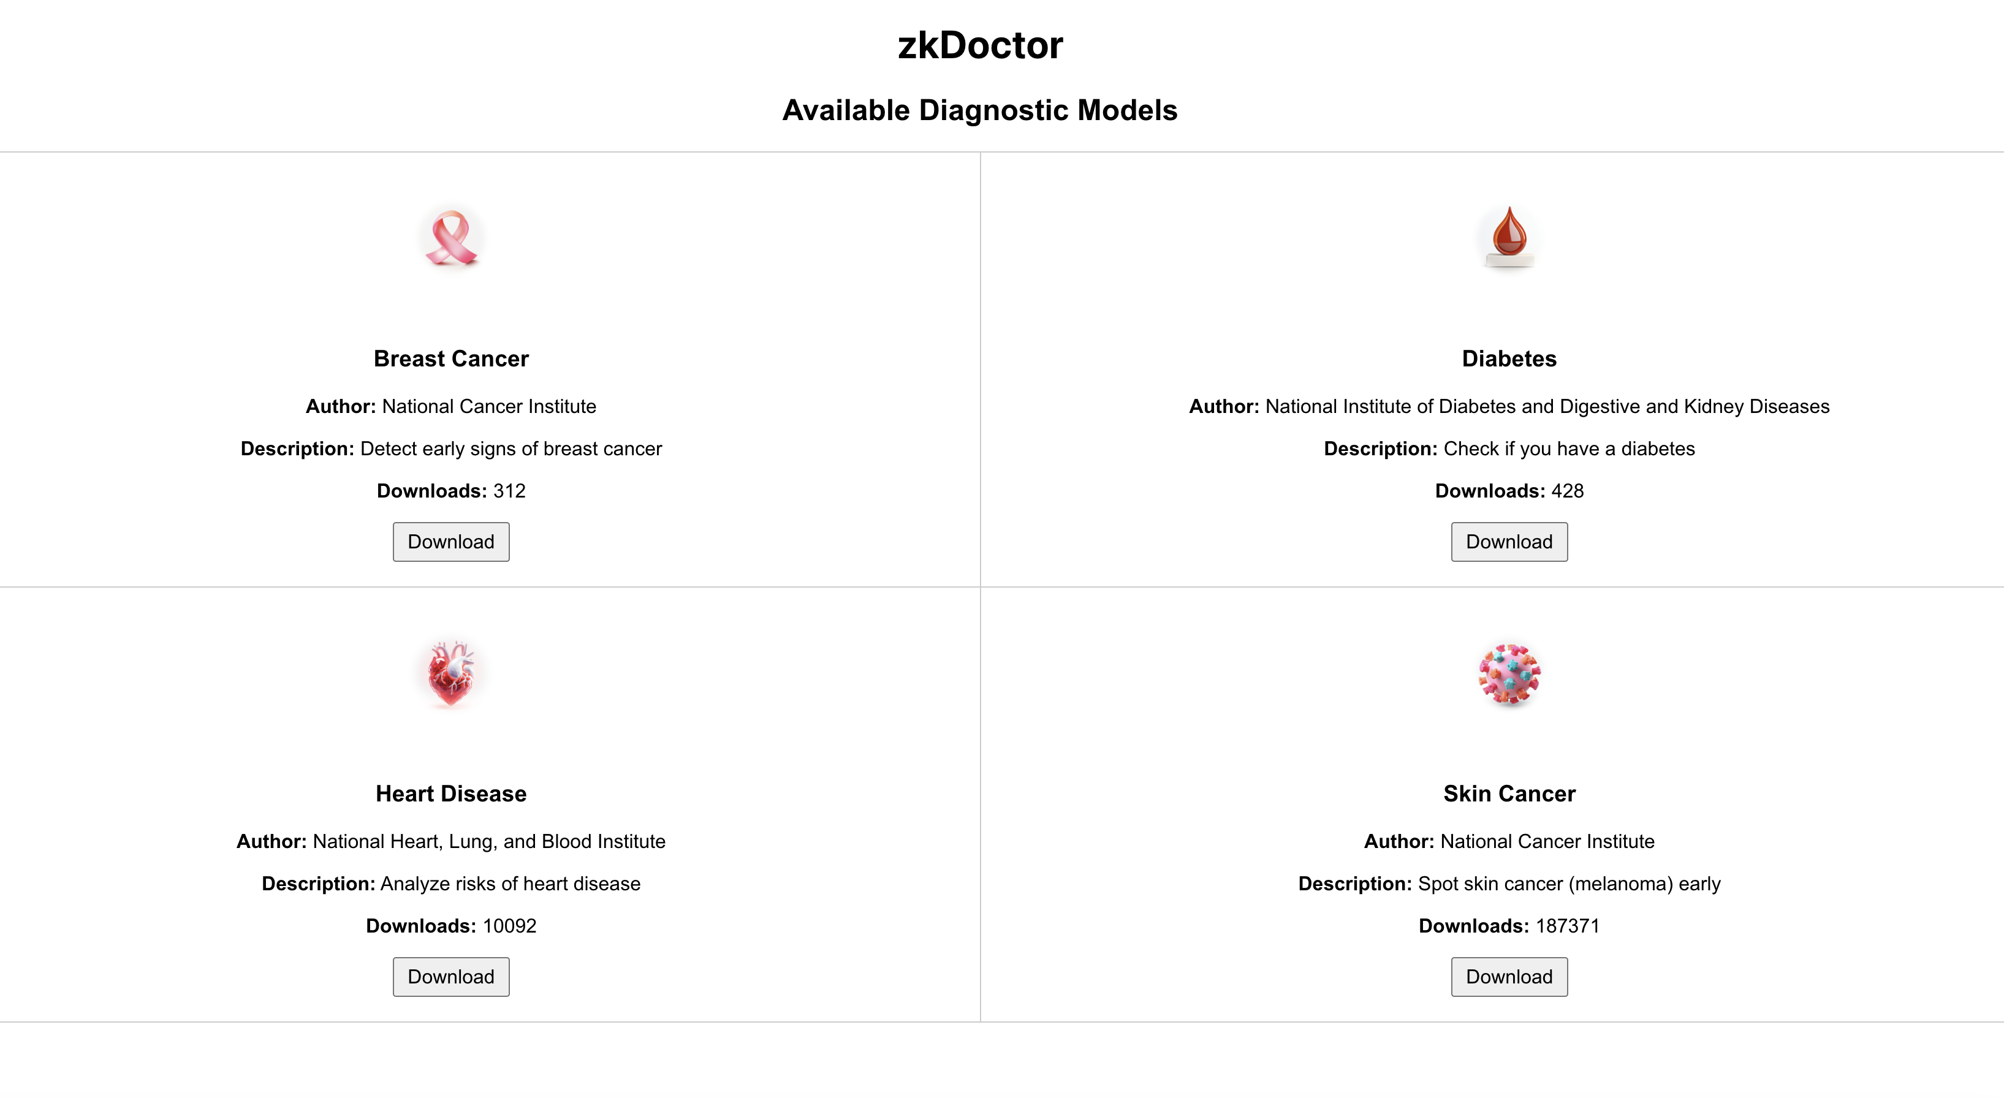Screen dimensions: 2004x1098
Task: Click the Available Diagnostic Models heading
Action: tap(980, 110)
